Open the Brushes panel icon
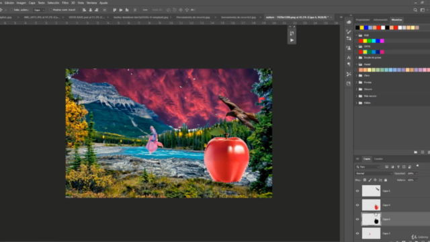Image resolution: width=430 pixels, height=242 pixels. (x=349, y=32)
